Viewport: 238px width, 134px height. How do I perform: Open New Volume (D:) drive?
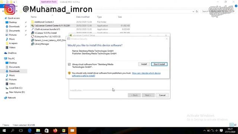point(17,92)
